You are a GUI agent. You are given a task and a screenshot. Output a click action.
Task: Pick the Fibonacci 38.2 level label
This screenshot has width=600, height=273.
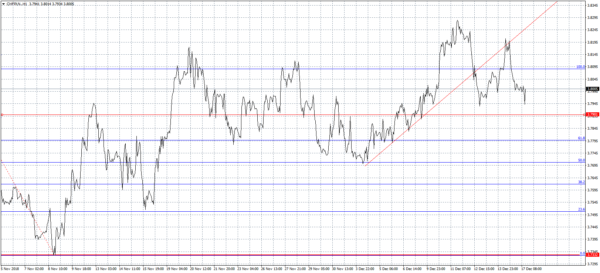(582, 182)
